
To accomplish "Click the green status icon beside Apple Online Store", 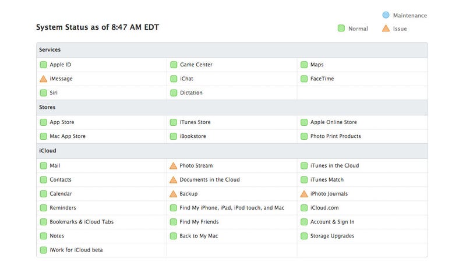I will (304, 122).
